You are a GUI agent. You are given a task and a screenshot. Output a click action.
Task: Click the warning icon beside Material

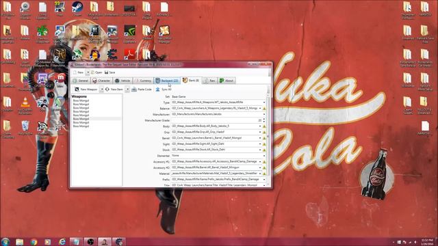(264, 174)
